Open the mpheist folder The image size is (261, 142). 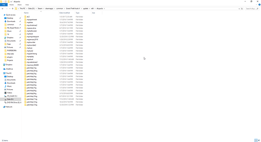tap(30, 34)
